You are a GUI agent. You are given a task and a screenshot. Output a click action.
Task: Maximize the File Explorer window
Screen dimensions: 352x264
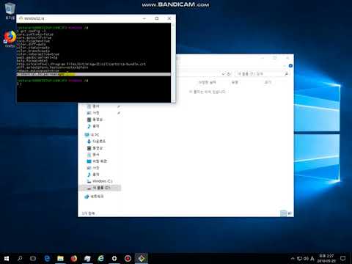click(275, 58)
